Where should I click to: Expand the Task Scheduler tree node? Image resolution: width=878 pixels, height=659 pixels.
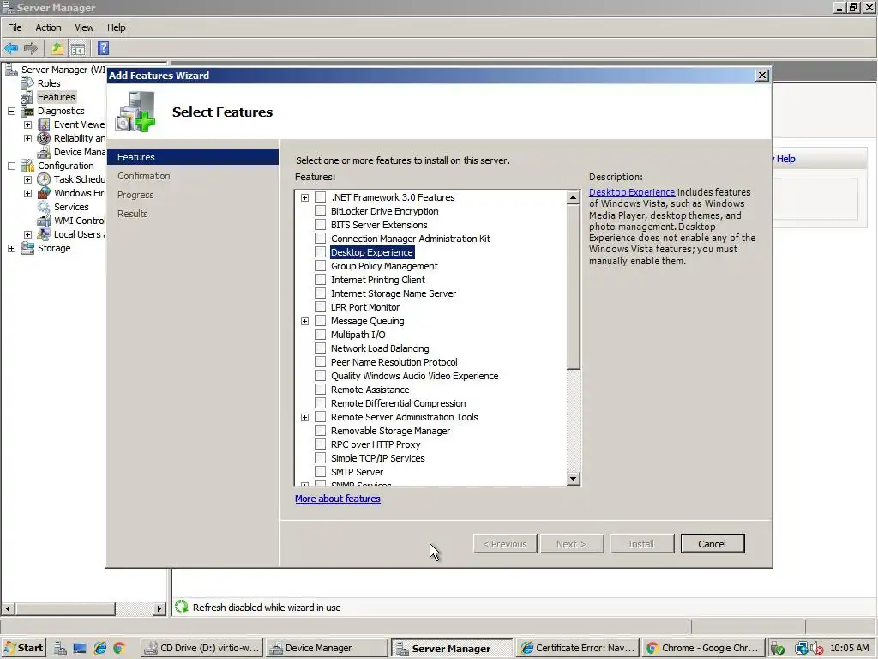27,179
